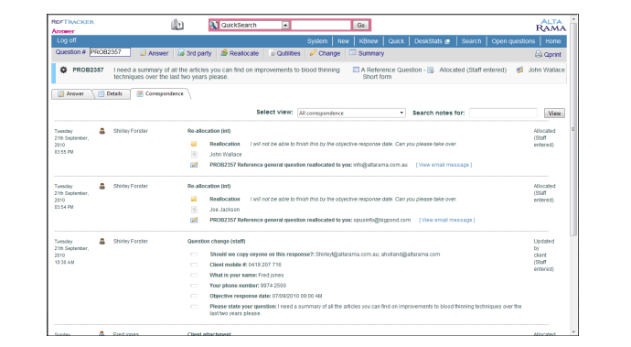Open the All correspondence view dropdown

[351, 114]
